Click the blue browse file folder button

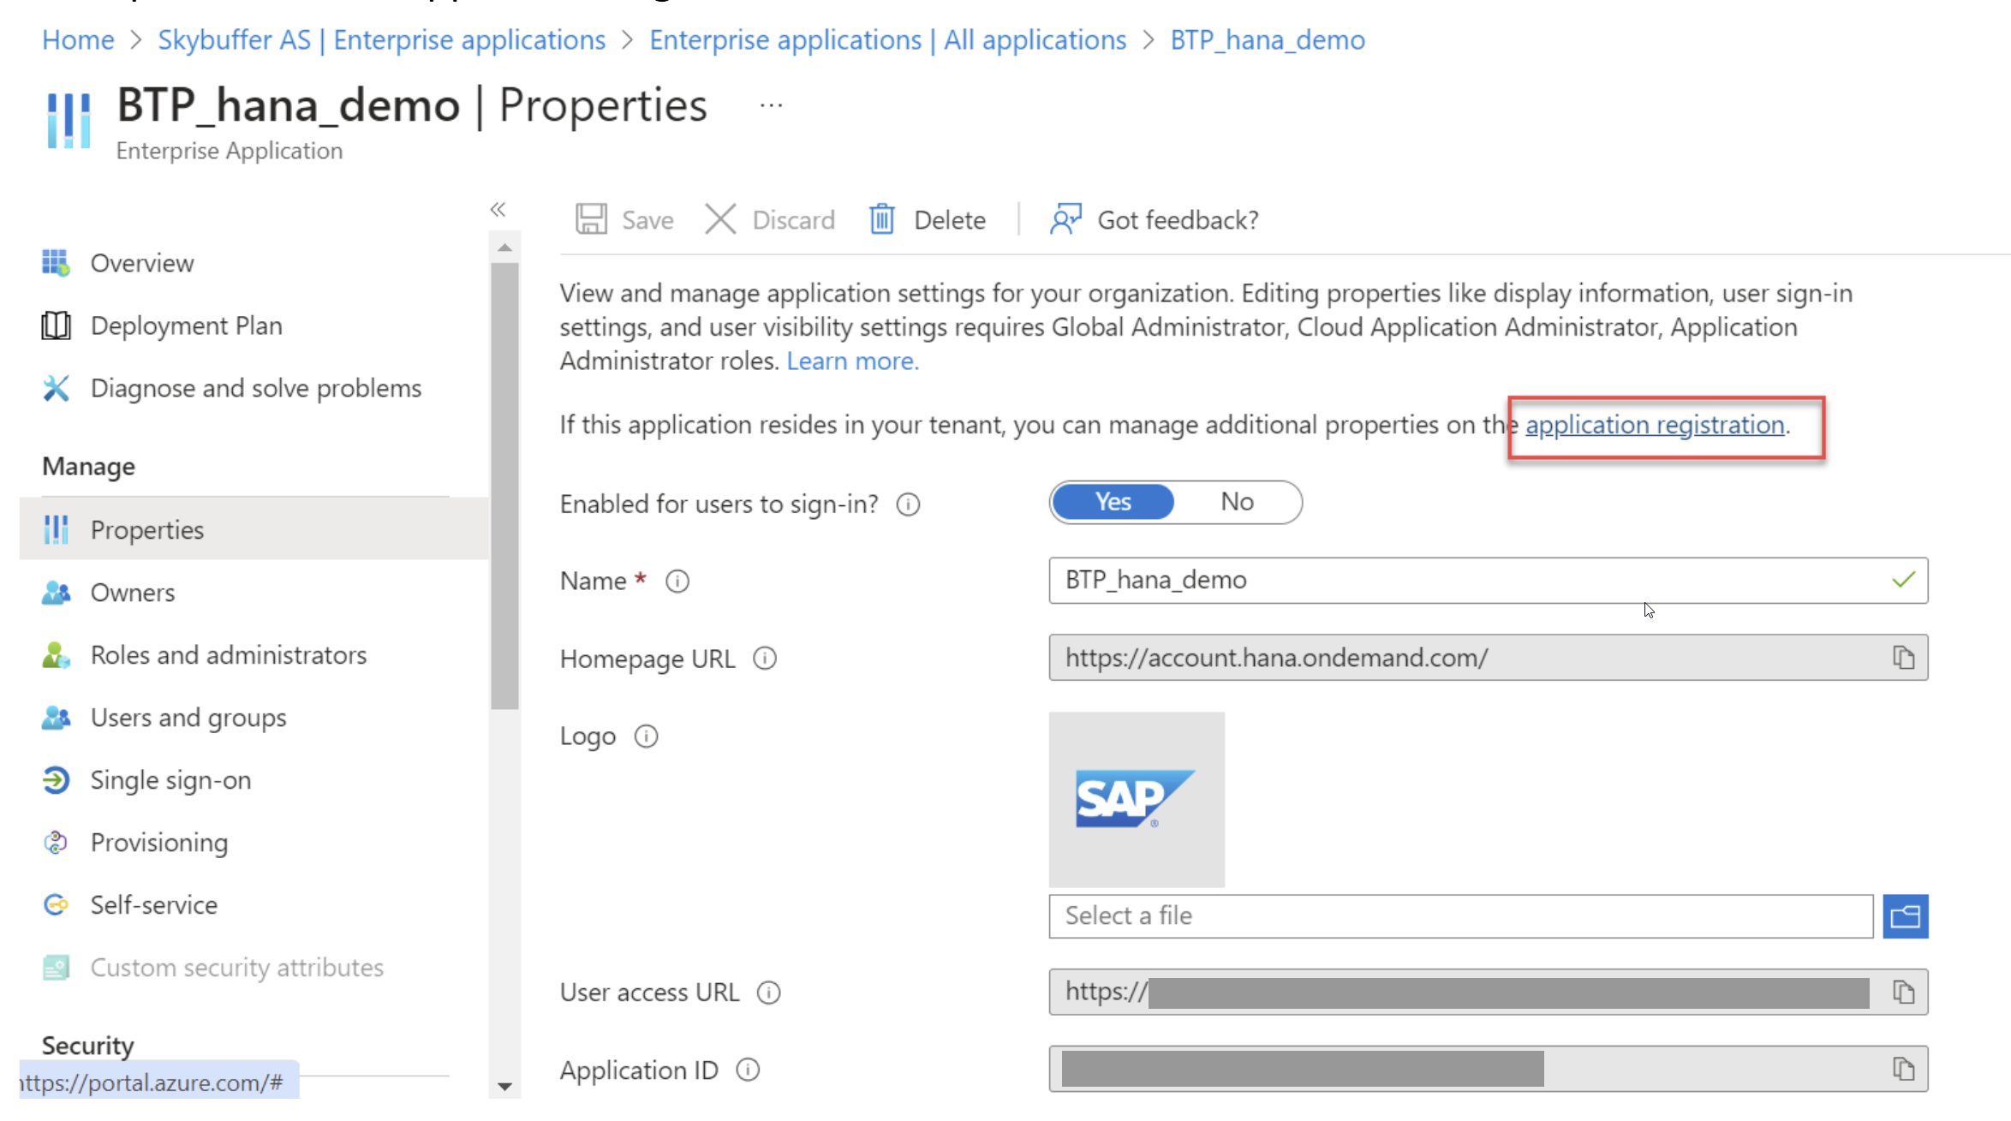click(1906, 916)
